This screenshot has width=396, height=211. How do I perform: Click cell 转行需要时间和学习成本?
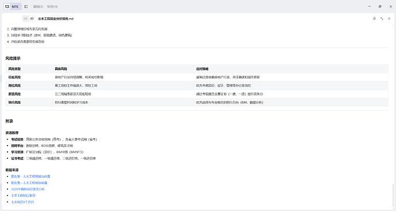123,103
